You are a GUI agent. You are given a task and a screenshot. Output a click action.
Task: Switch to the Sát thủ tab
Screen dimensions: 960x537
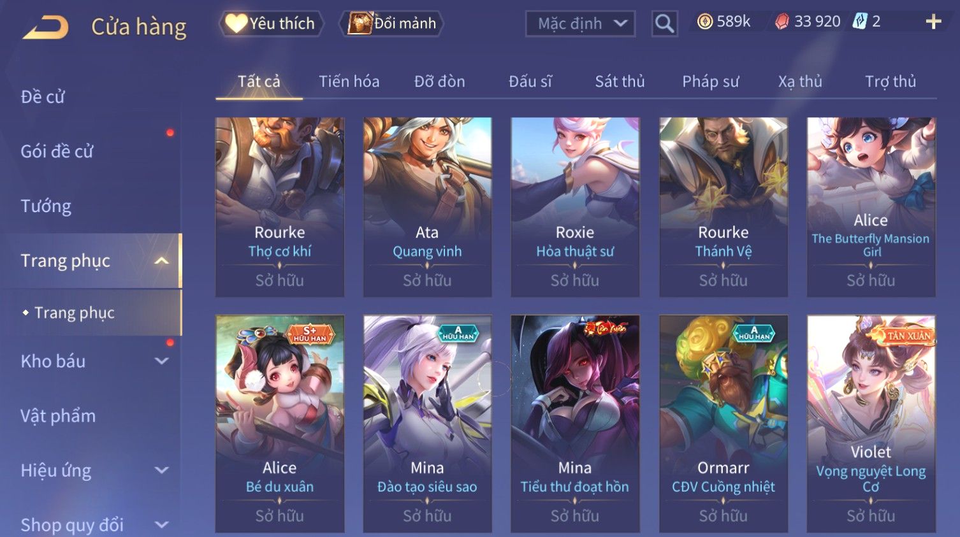pos(620,82)
